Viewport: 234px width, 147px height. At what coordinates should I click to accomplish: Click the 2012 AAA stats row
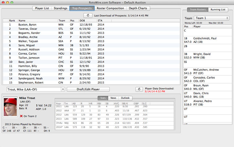[x=115, y=111]
